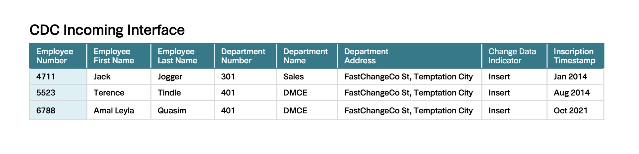Click the Change Data Indicator header
Viewport: 639px width, 154px height.
click(512, 56)
